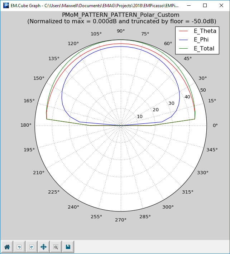Image resolution: width=230 pixels, height=254 pixels.
Task: Click radial tick label 40
Action: [x=187, y=97]
